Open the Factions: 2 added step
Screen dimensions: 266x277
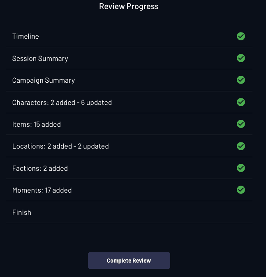(x=40, y=168)
